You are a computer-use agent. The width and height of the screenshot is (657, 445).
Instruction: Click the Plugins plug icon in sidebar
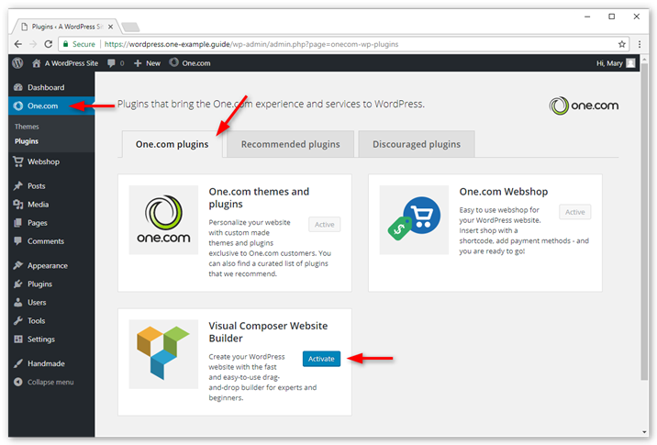pos(18,284)
